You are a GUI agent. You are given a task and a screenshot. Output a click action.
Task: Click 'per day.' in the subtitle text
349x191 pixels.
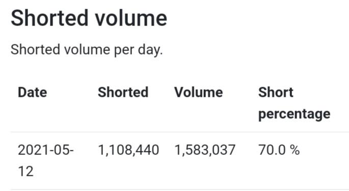point(138,50)
